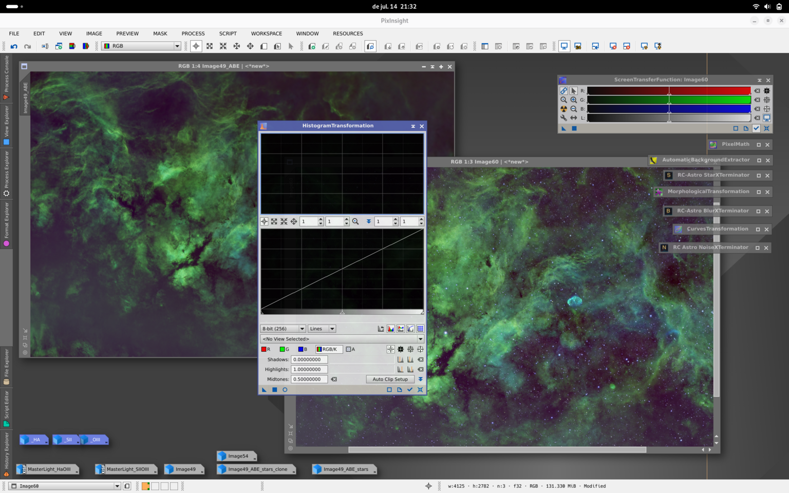789x493 pixels.
Task: Reset the L channel in ScreenTransferFunction
Action: [x=757, y=118]
